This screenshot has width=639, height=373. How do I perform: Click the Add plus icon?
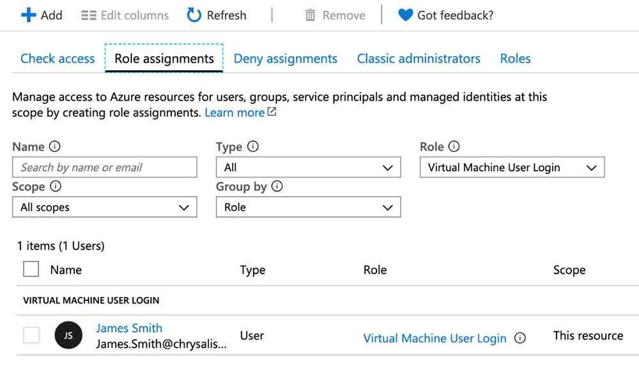28,15
